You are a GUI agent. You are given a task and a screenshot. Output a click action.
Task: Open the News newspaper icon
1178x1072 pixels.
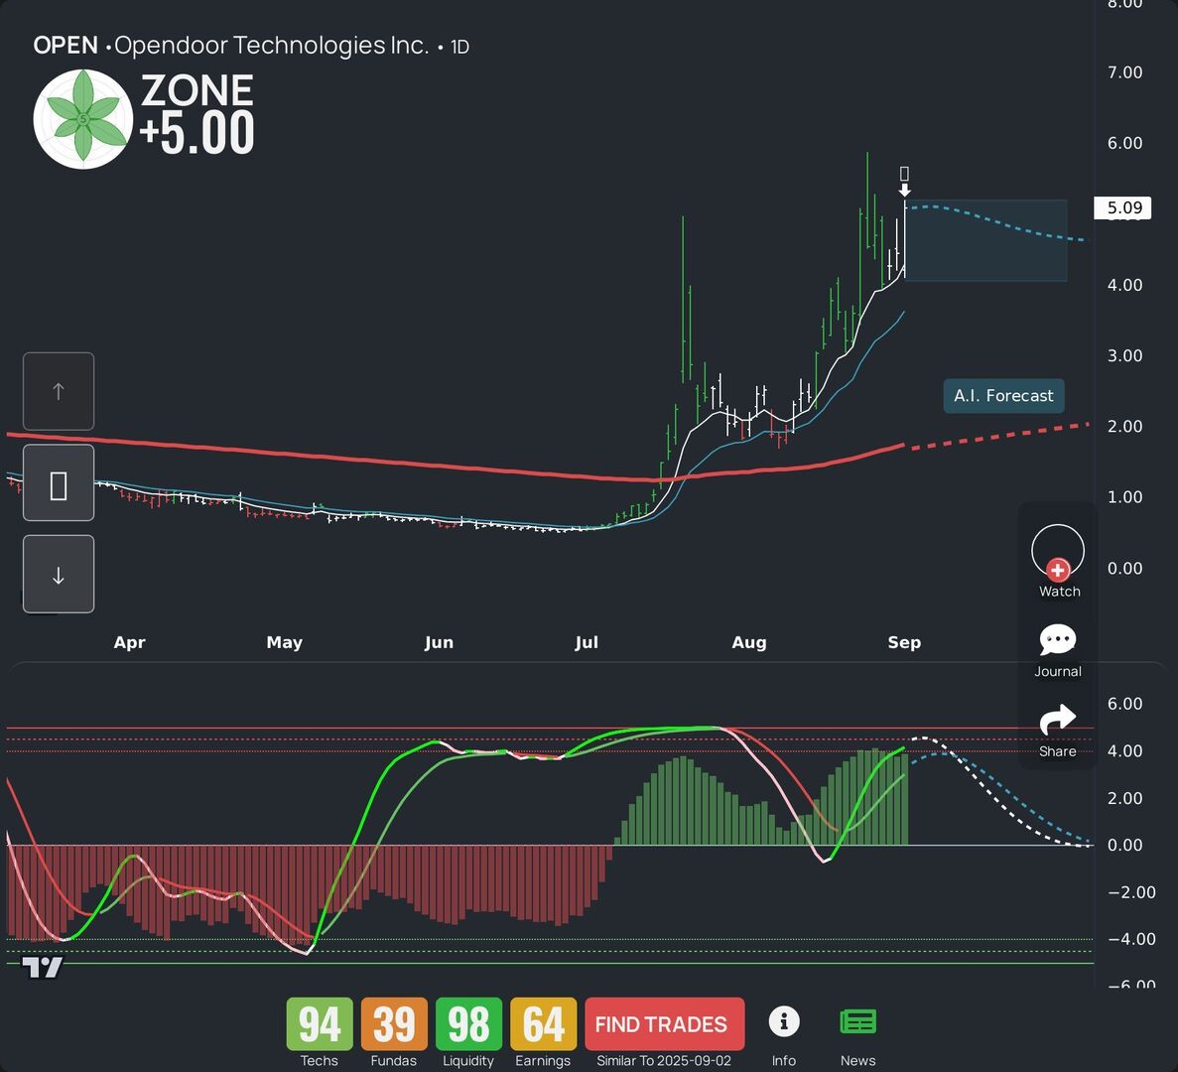tap(858, 1021)
